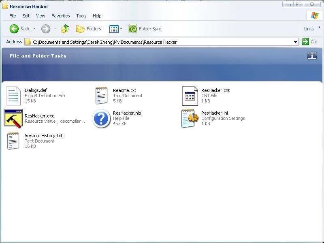Select the Dialogs.def file icon
The width and height of the screenshot is (324, 243).
click(13, 96)
